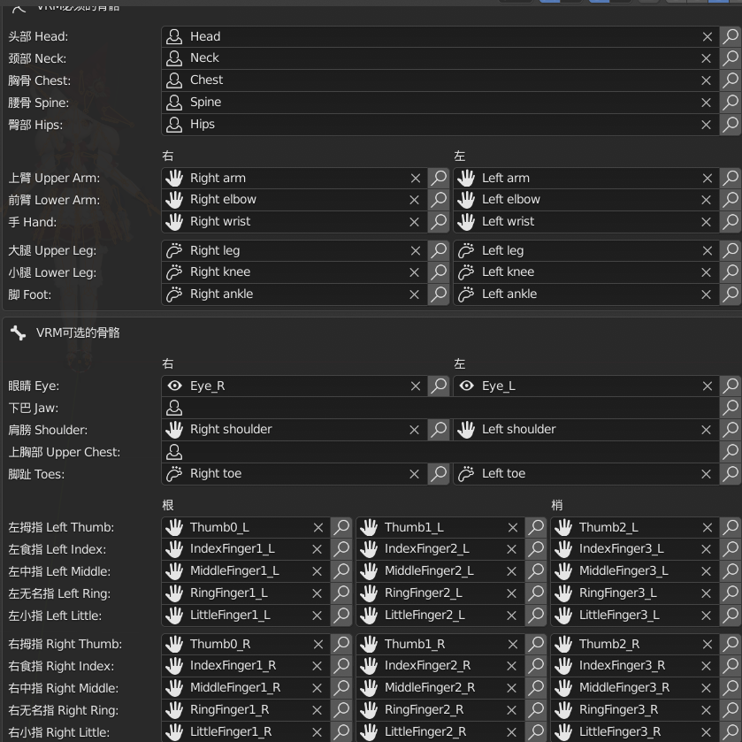
Task: Clear the Thumb2_R bone assignment
Action: (x=707, y=645)
